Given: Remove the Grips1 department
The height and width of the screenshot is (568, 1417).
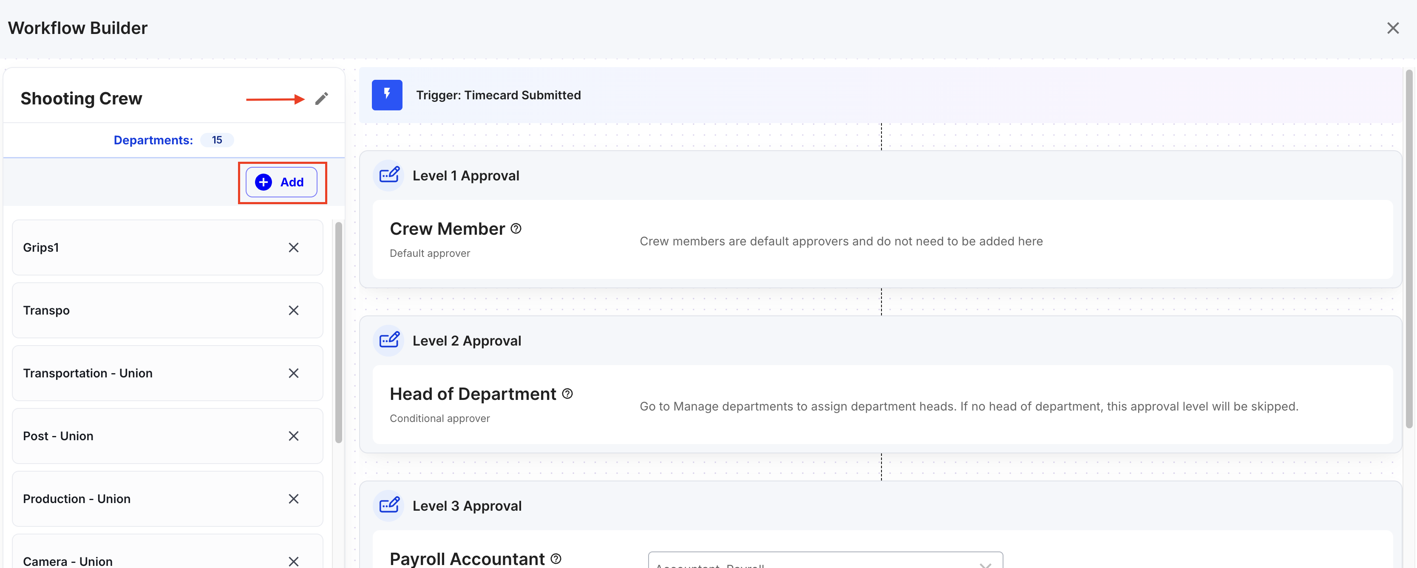Looking at the screenshot, I should pos(294,248).
